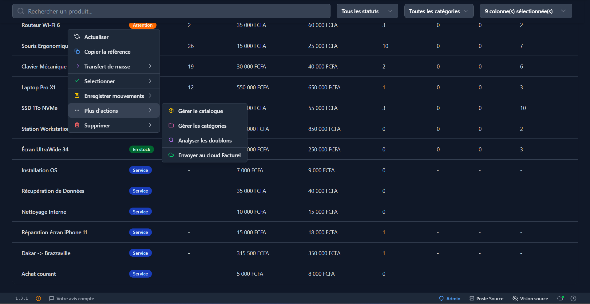590x304 pixels.
Task: Focus the Rechercher un produit search field
Action: click(171, 11)
